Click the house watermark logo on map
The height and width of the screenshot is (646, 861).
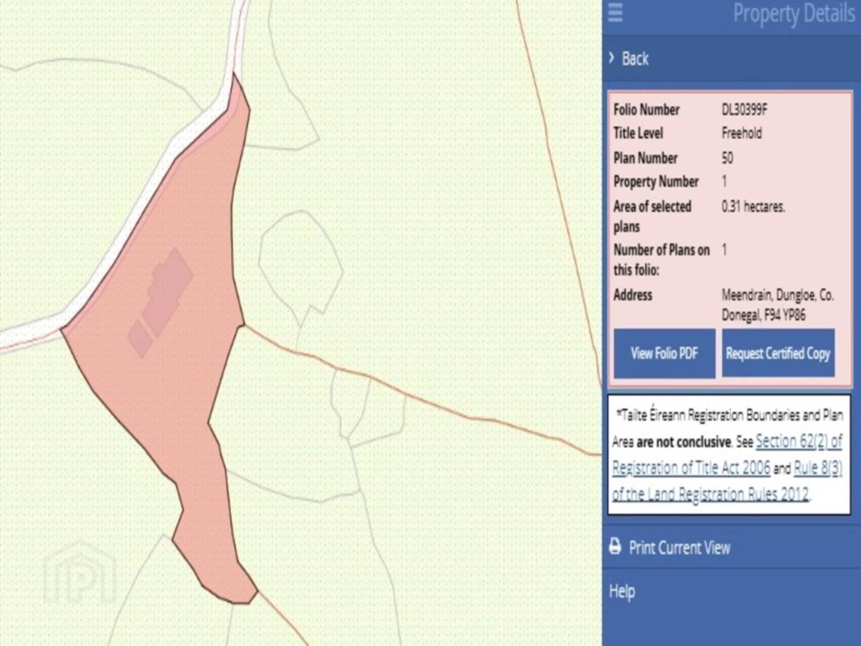pyautogui.click(x=80, y=572)
